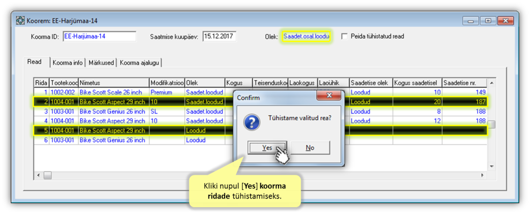
Task: Click quantity 8 in Kogus saadetisel
Action: 417,111
